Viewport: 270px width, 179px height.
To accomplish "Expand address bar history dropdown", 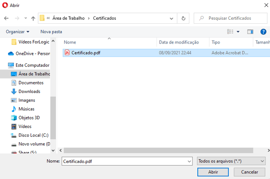I will click(x=171, y=18).
